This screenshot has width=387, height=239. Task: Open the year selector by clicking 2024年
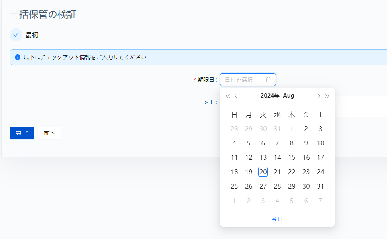(270, 96)
